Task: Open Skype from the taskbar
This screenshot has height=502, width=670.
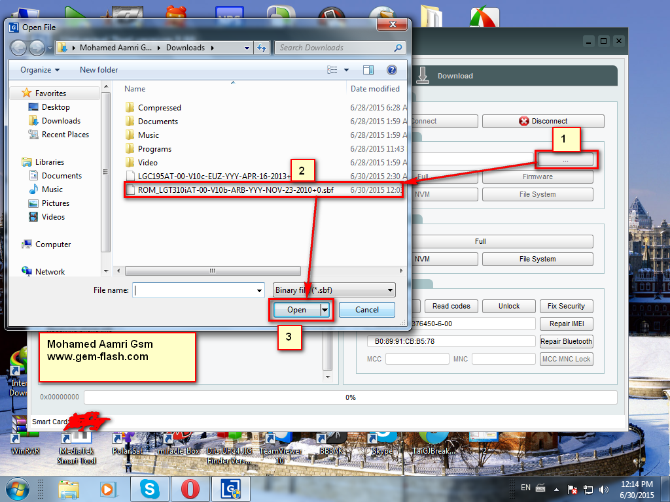Action: (150, 489)
